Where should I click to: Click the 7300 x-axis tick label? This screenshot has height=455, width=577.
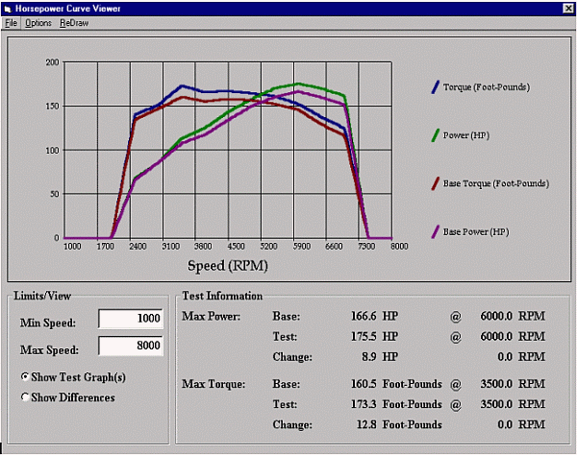click(366, 247)
